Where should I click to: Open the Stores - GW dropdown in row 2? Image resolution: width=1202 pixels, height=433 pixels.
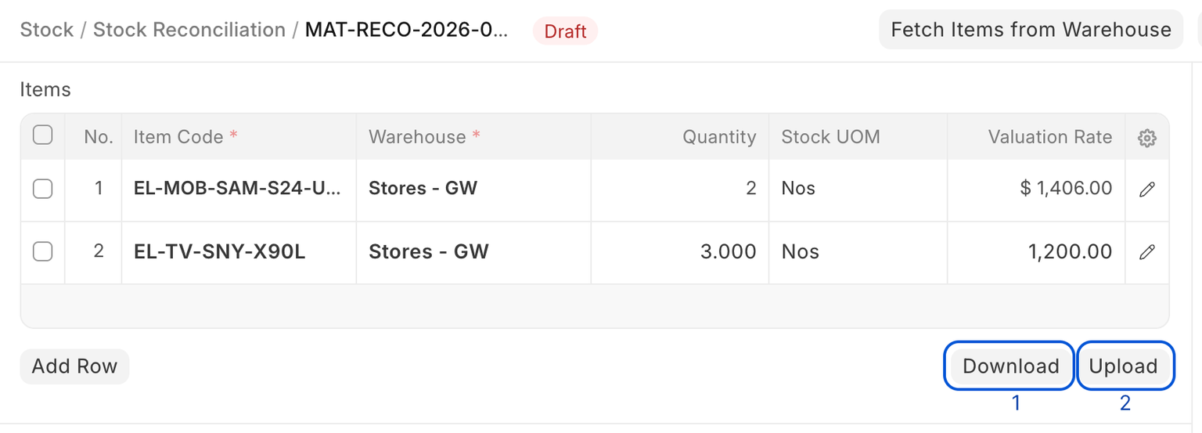pyautogui.click(x=473, y=251)
